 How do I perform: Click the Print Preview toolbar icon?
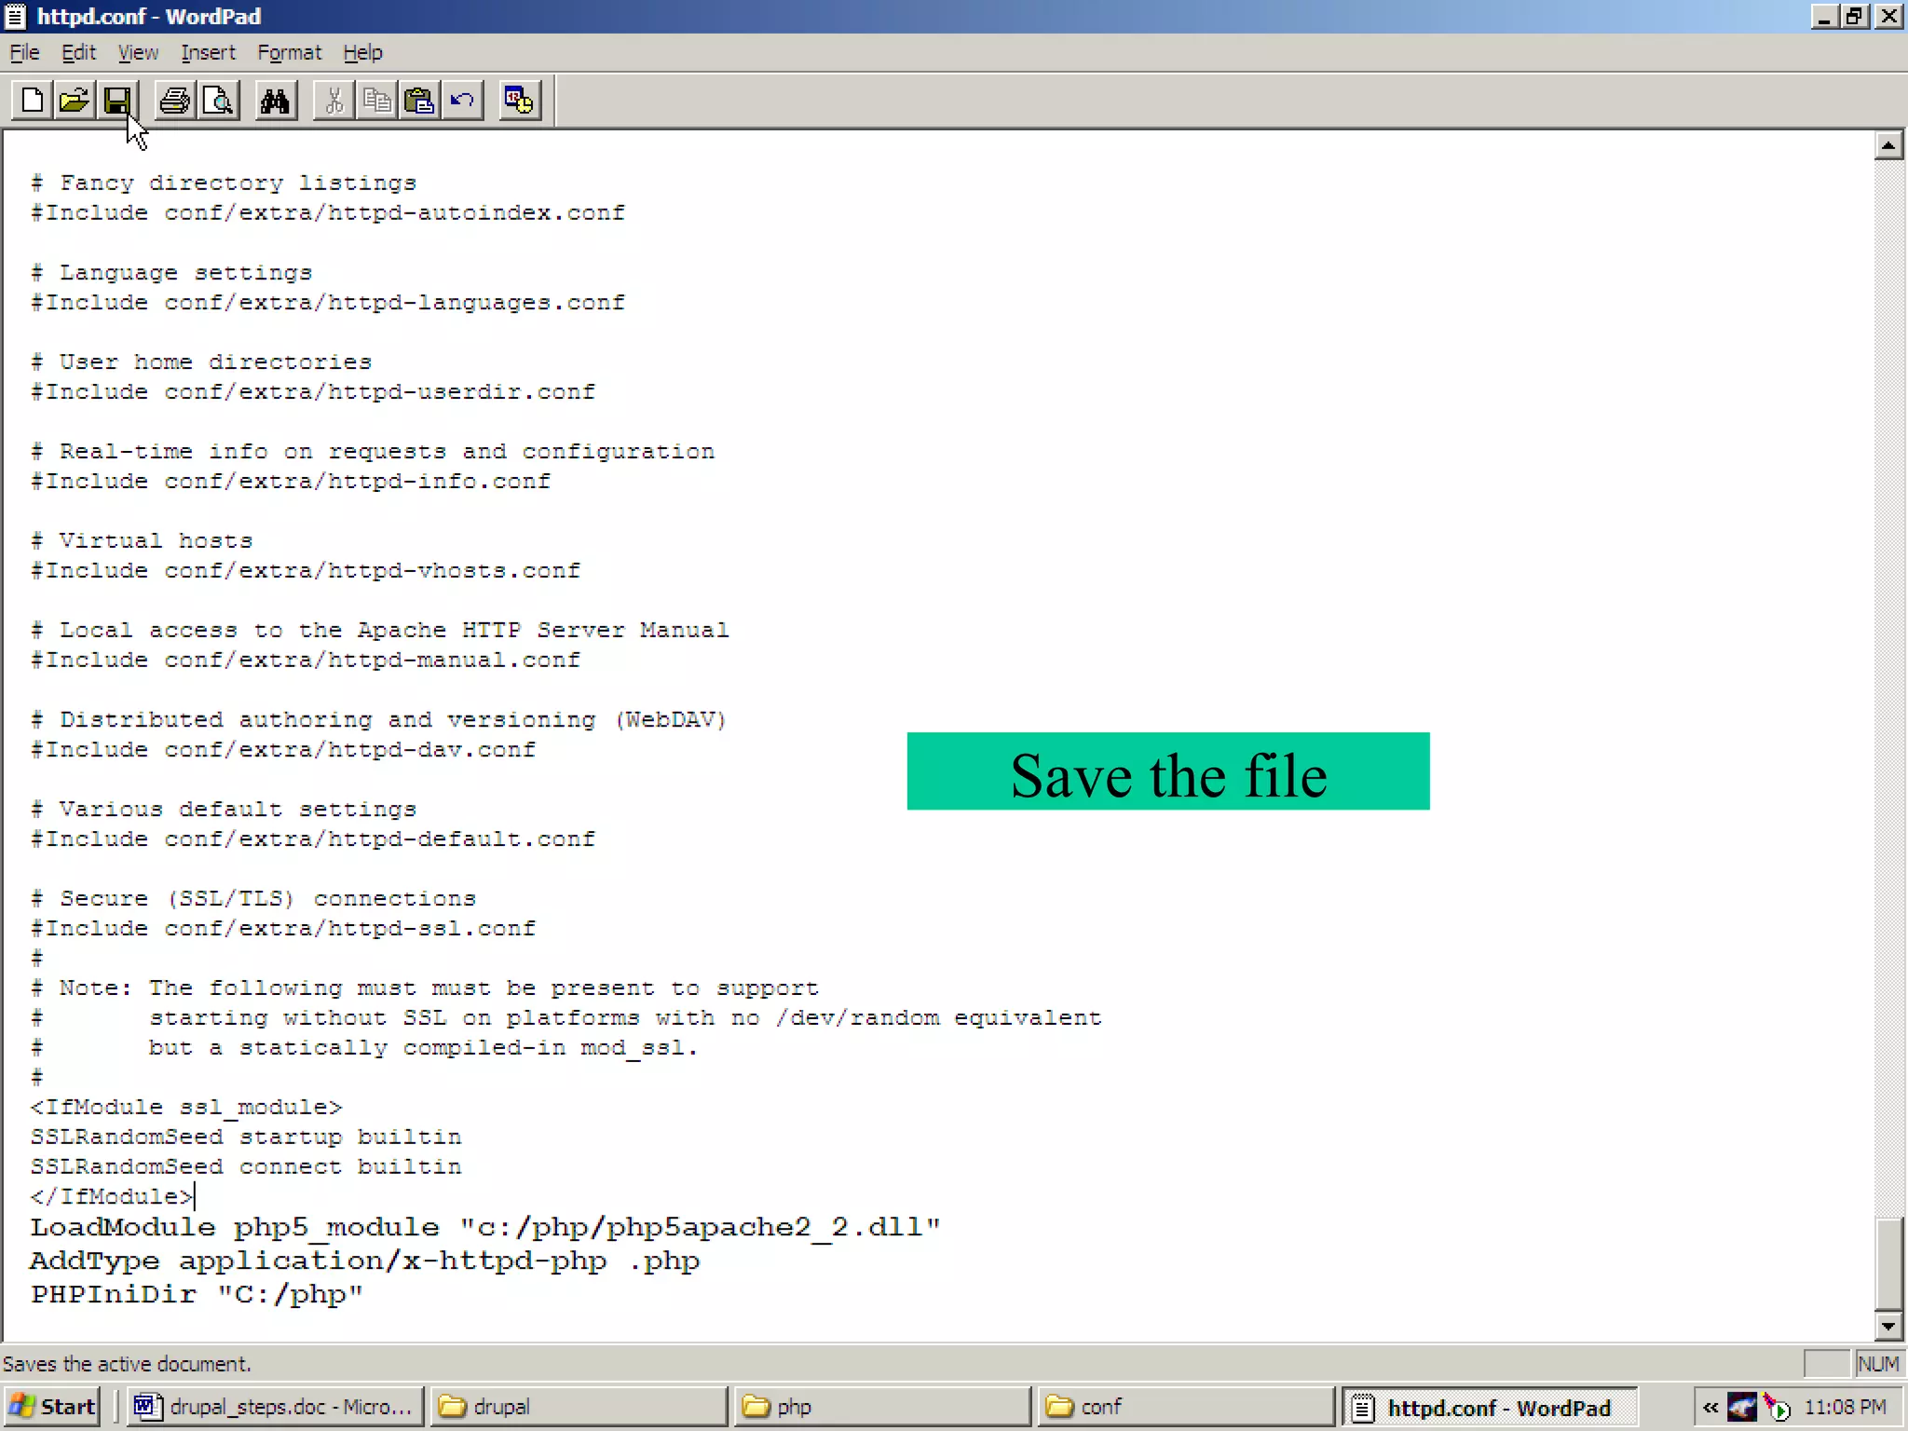pos(218,101)
